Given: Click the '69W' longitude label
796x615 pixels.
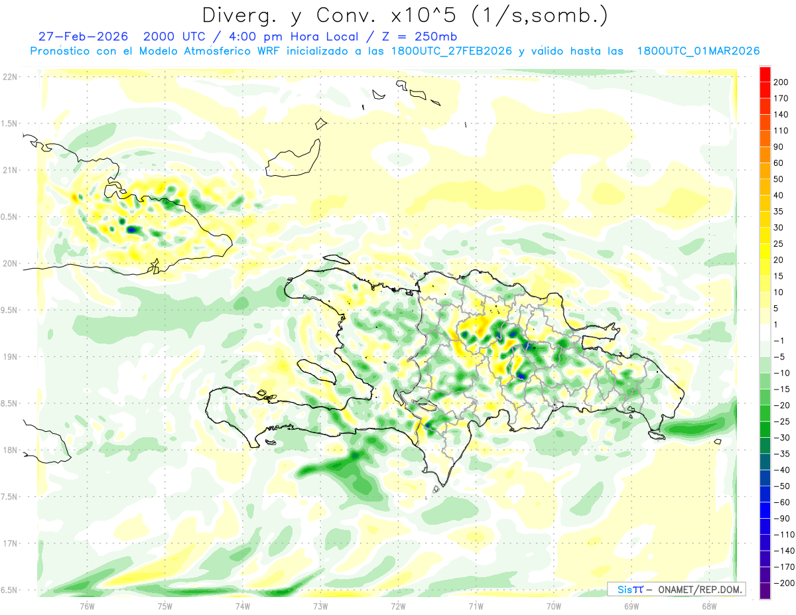Looking at the screenshot, I should point(631,606).
